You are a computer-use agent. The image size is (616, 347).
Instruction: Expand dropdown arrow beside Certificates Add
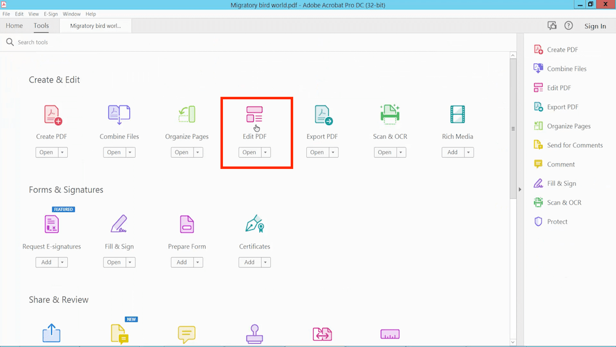[x=266, y=262]
